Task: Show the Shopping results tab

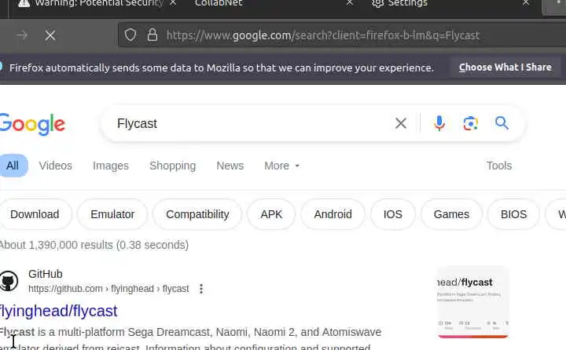Action: 172,166
